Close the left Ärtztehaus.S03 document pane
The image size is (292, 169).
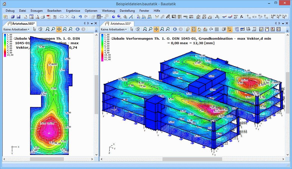tap(96, 23)
